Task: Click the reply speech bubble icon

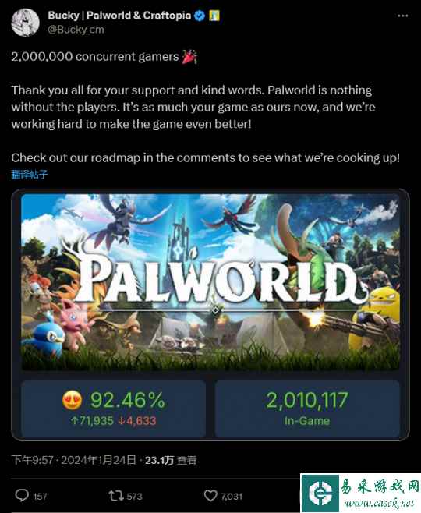Action: coord(22,495)
